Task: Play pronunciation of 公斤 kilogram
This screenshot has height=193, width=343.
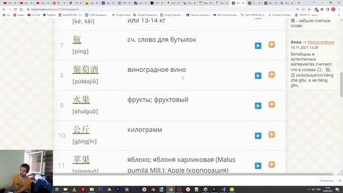Action: click(258, 136)
